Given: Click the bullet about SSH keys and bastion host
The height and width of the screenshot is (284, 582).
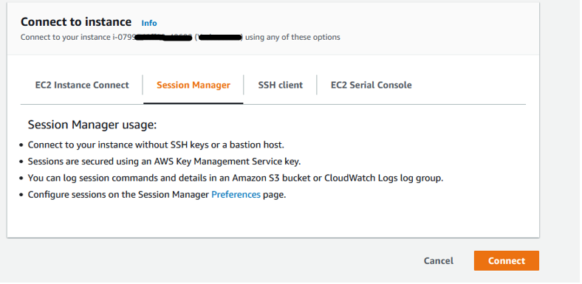Looking at the screenshot, I should click(156, 145).
